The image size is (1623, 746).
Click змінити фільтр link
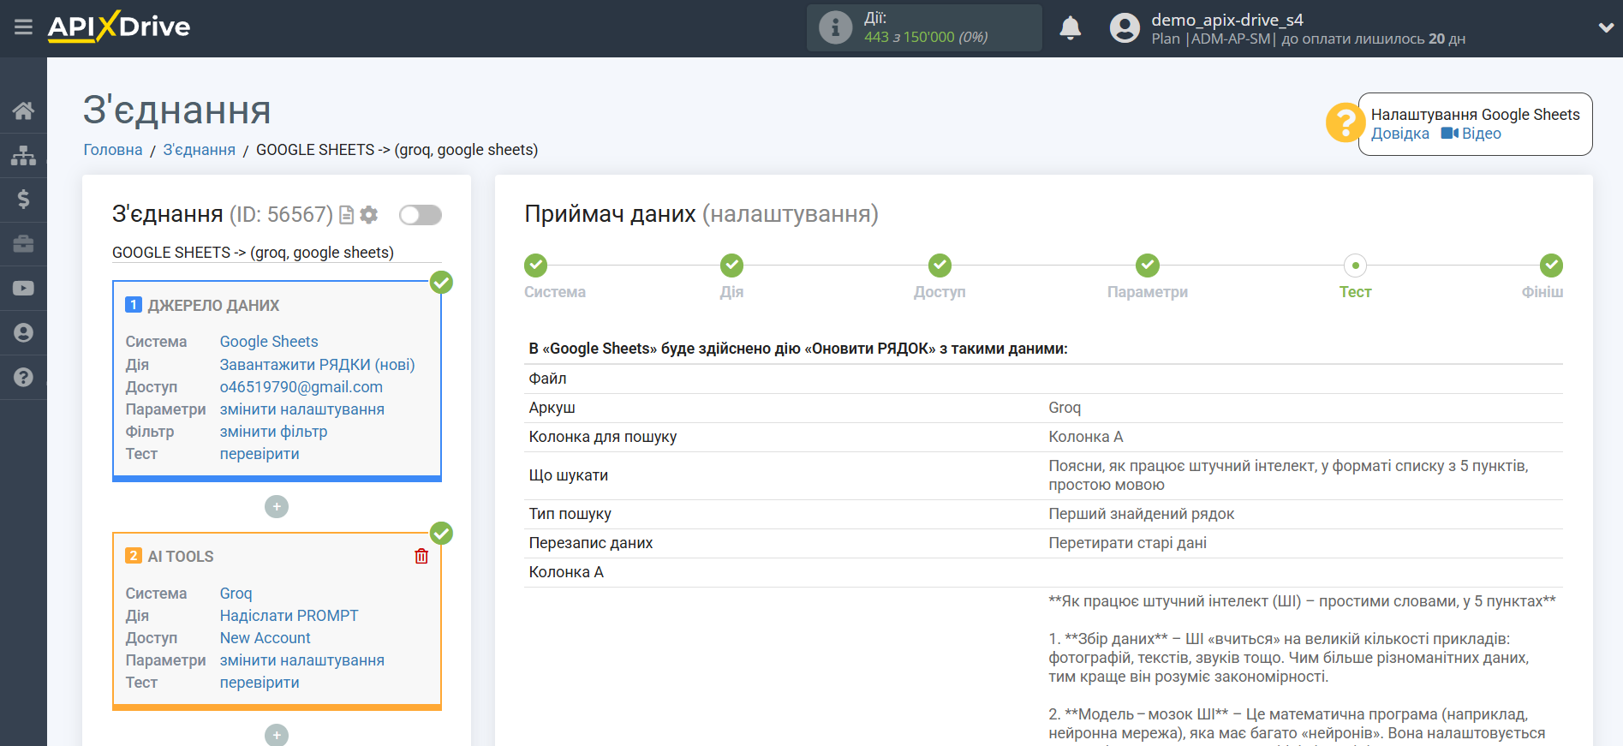(273, 432)
